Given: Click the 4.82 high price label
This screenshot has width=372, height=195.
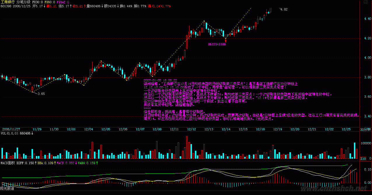Looking at the screenshot, I should click(x=283, y=10).
